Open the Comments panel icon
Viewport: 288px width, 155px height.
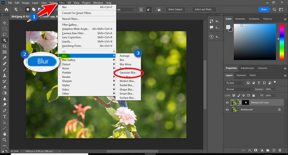pos(211,27)
